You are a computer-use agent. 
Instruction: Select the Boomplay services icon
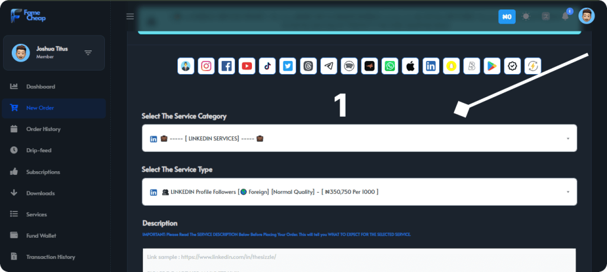click(471, 66)
